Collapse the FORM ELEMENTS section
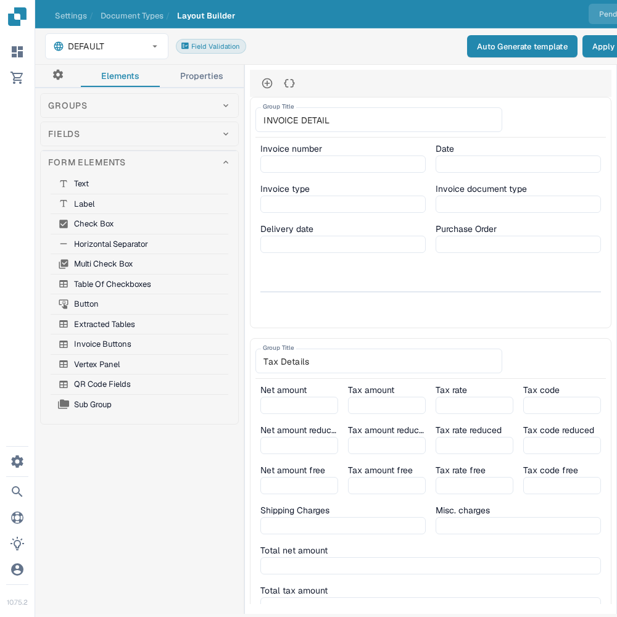Image resolution: width=617 pixels, height=617 pixels. [x=139, y=162]
